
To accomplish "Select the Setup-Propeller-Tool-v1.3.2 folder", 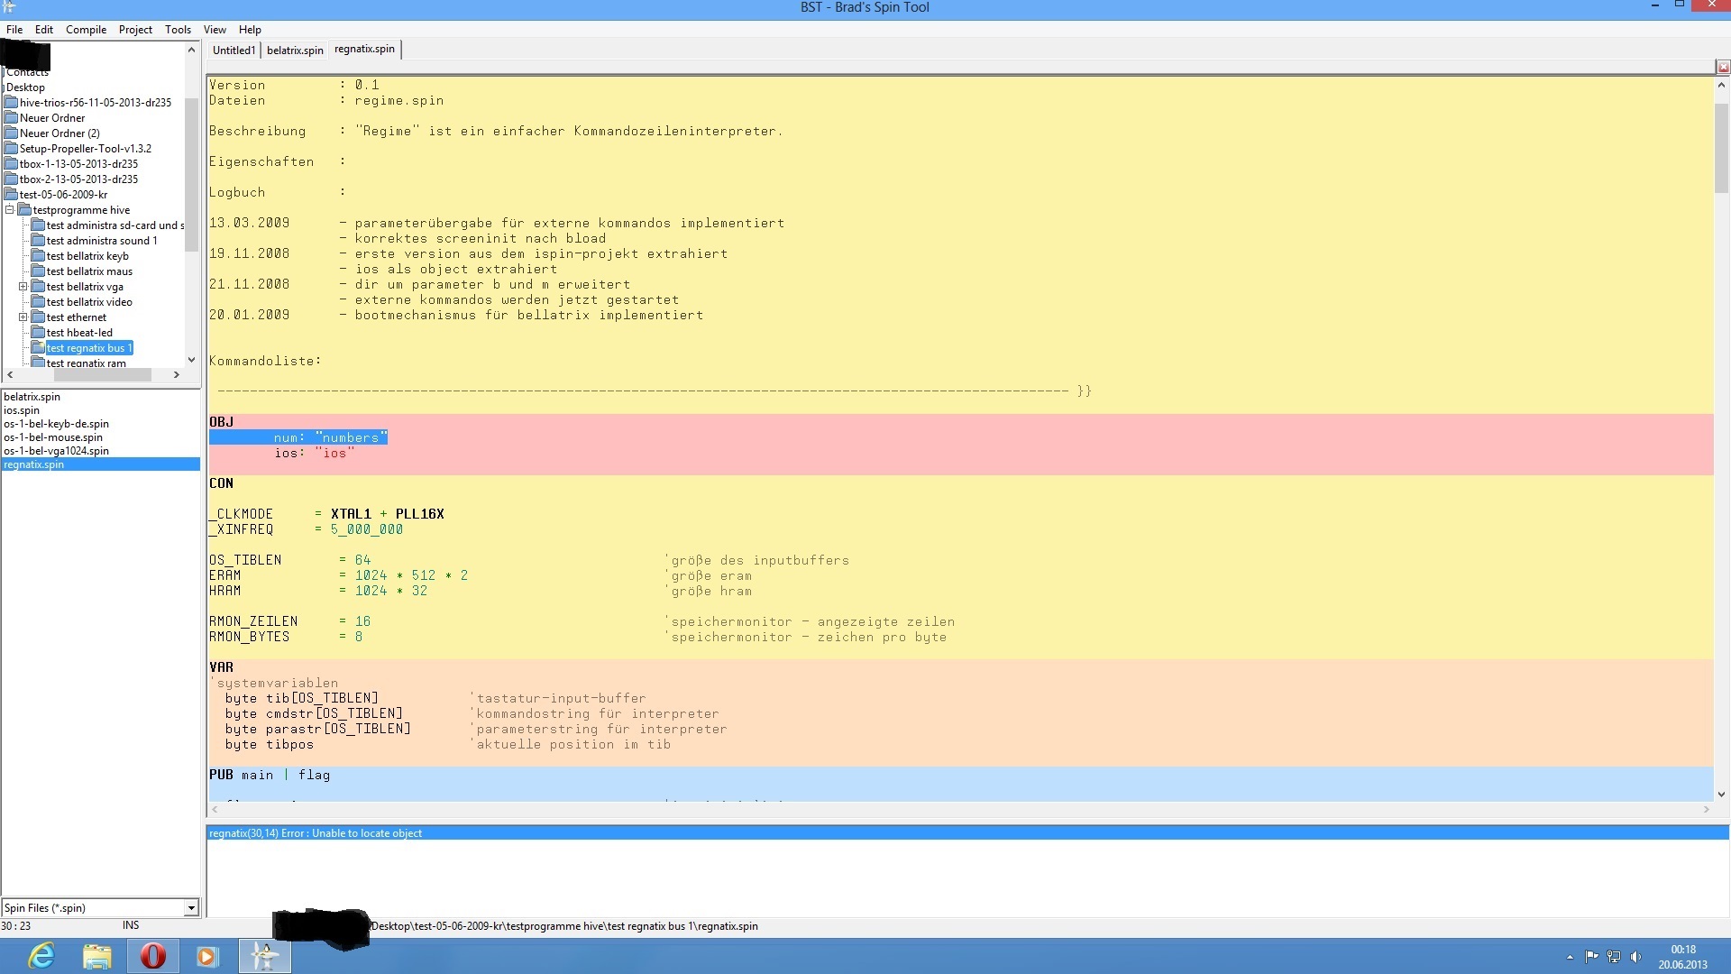I will (85, 149).
